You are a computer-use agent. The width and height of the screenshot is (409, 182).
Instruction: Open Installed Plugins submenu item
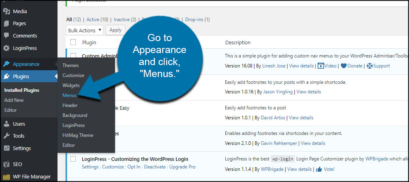(22, 90)
